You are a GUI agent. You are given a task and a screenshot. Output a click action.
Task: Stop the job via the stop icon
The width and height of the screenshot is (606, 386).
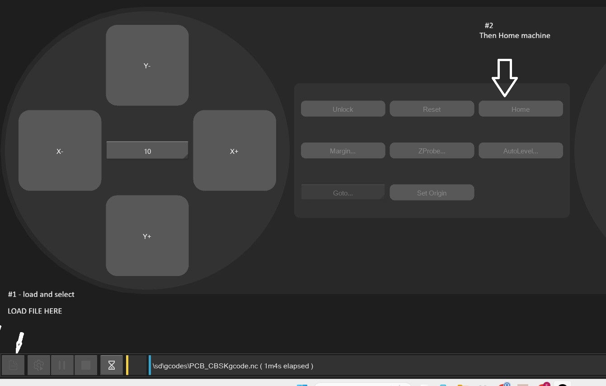86,365
